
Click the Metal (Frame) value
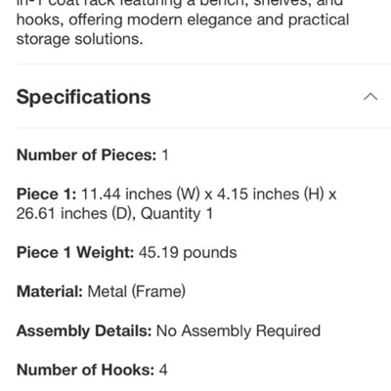tap(137, 291)
